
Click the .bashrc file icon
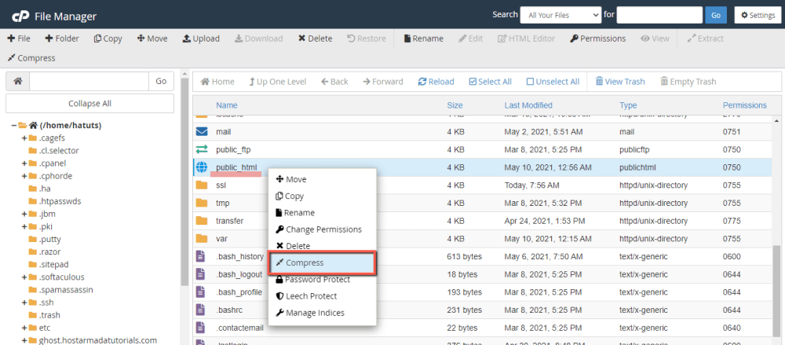(x=200, y=310)
